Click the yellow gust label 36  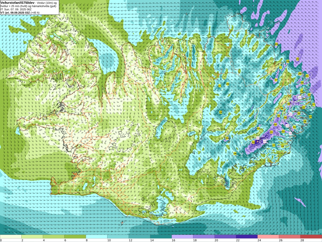[x=289, y=104]
